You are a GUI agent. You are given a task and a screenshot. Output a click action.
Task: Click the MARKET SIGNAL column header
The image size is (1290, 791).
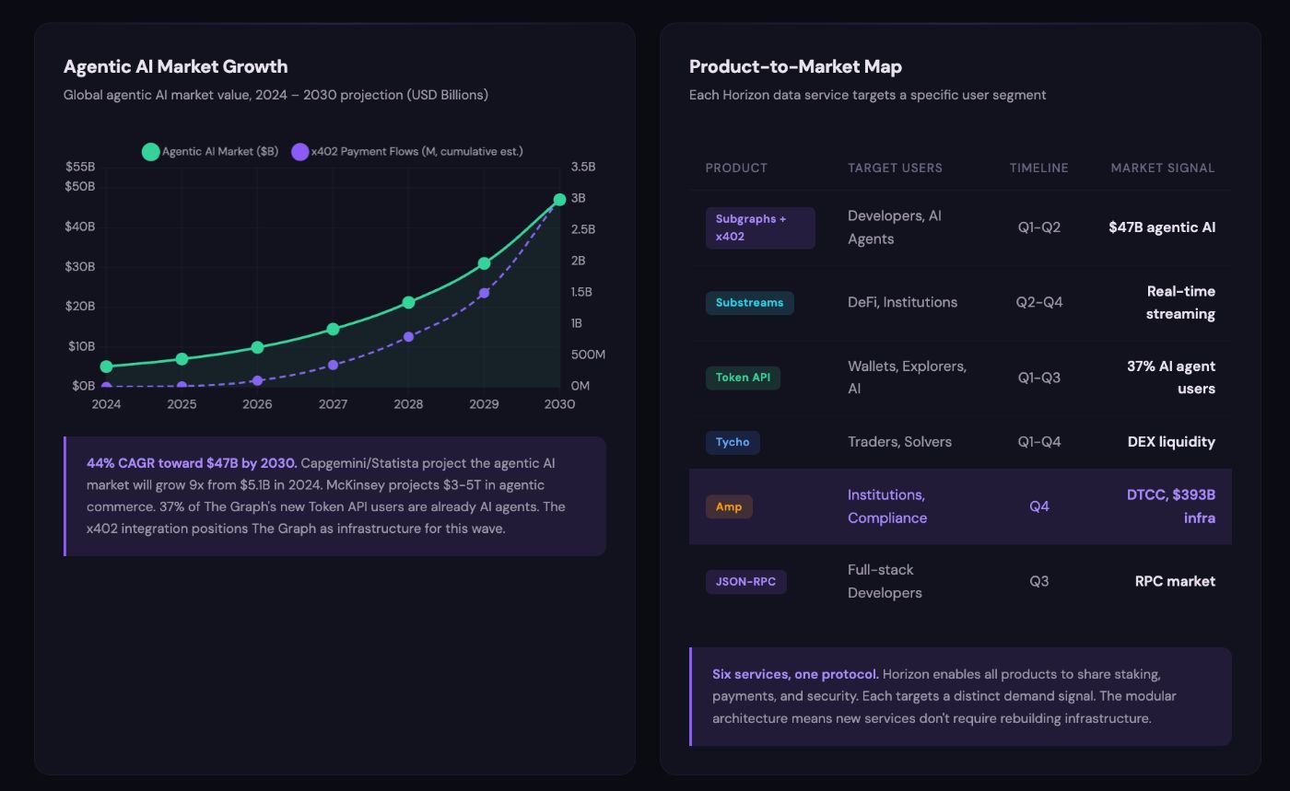(1162, 168)
